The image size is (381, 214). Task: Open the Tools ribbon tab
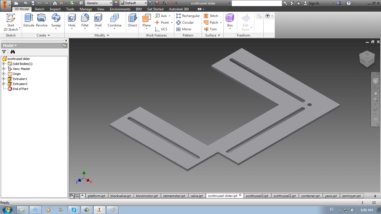coord(70,9)
